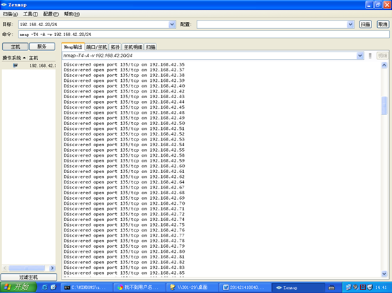The height and width of the screenshot is (293, 392).
Task: Click the target input field
Action: pyautogui.click(x=94, y=24)
